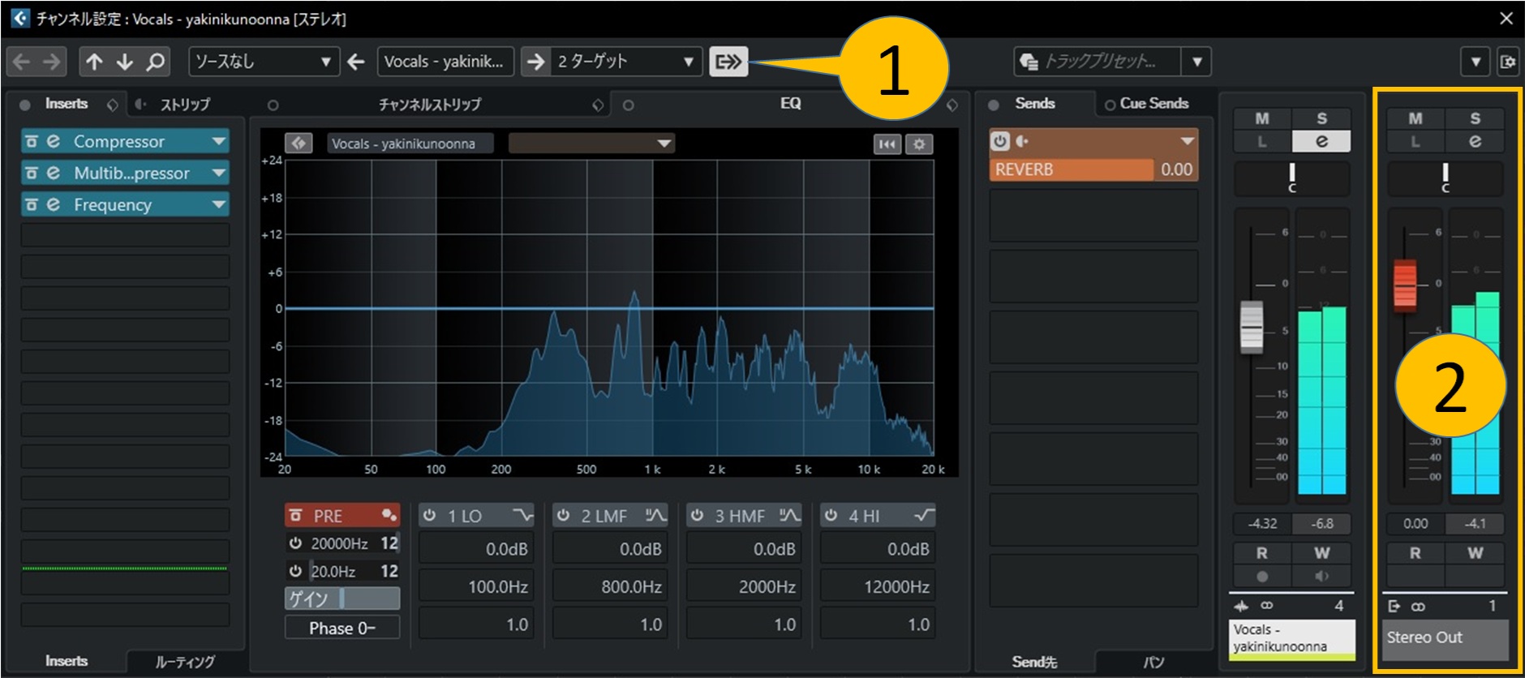Go to the previous channel with up arrow

tap(94, 62)
